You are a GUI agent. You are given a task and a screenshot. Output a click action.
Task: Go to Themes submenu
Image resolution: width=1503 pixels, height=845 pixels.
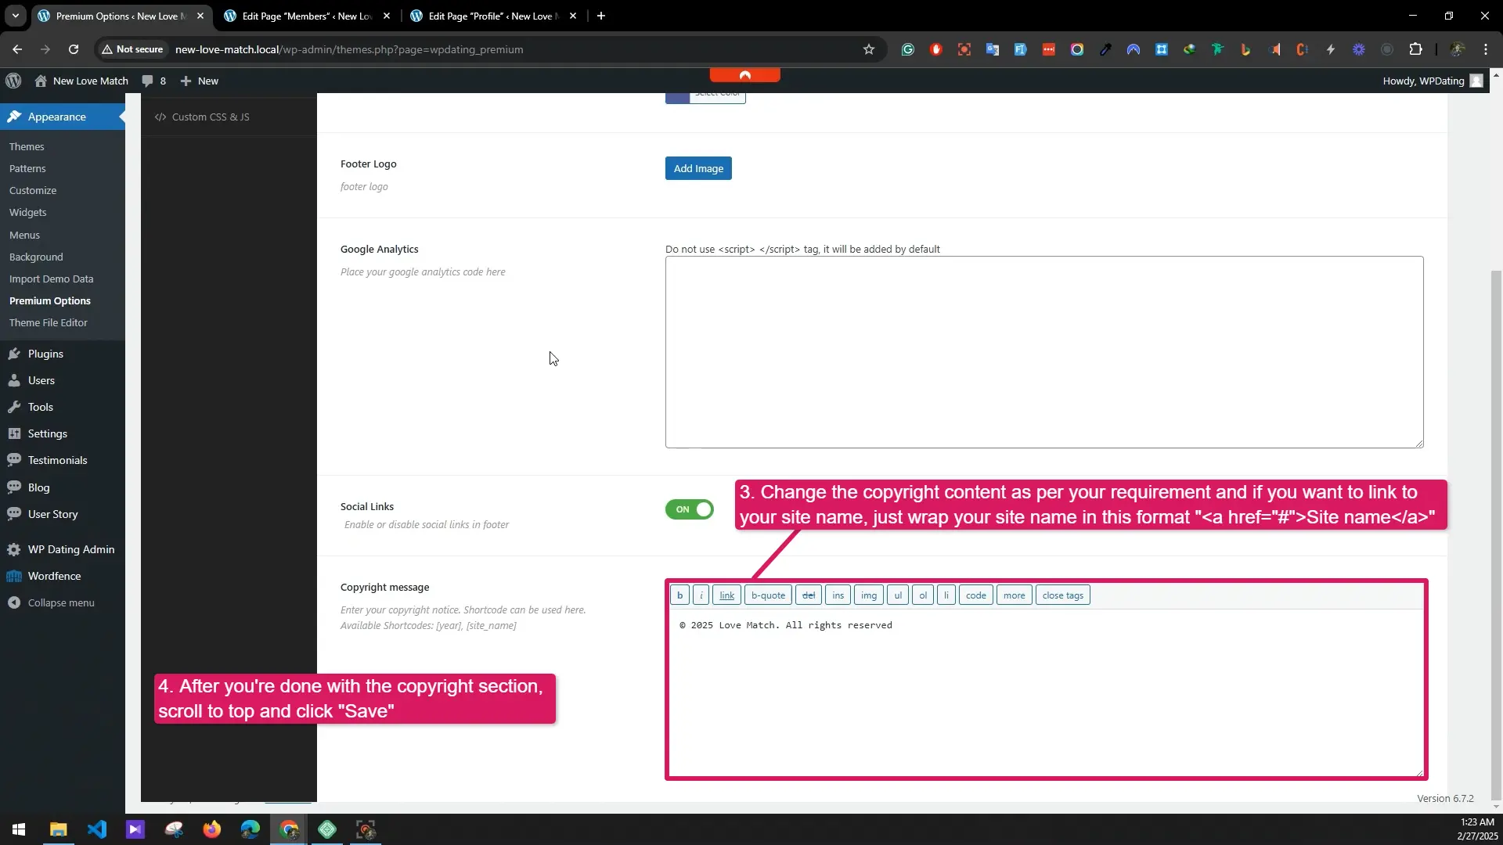27,146
